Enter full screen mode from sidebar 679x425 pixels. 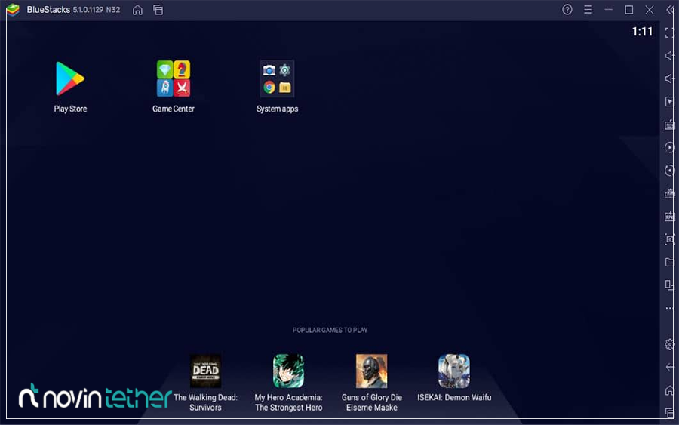coord(669,33)
